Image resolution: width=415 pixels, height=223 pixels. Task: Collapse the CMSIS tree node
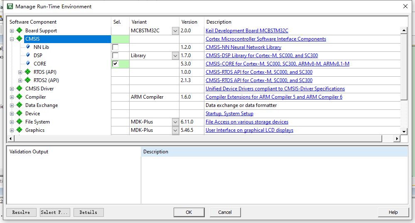pos(12,39)
